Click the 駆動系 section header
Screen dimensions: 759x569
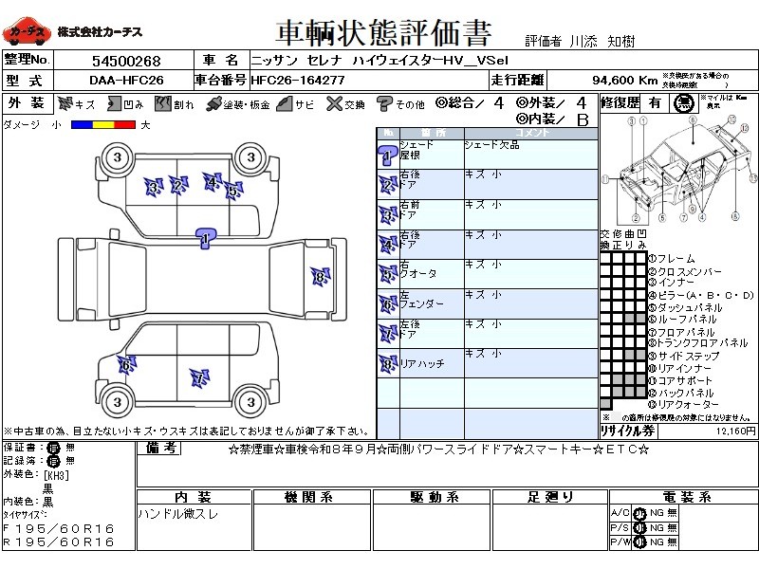click(432, 497)
